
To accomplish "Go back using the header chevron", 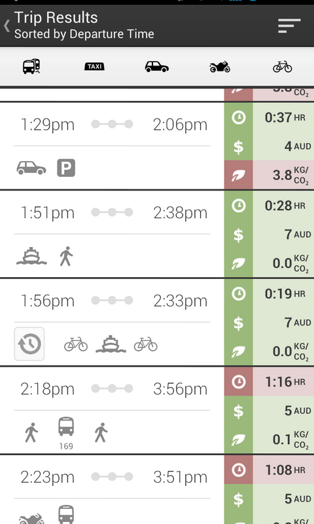I will point(7,26).
